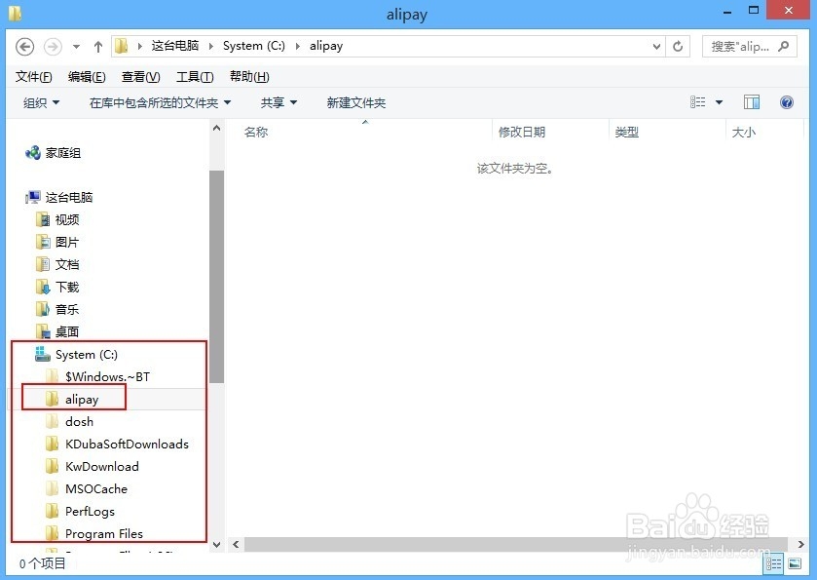Sort by 名称 column header

click(256, 132)
